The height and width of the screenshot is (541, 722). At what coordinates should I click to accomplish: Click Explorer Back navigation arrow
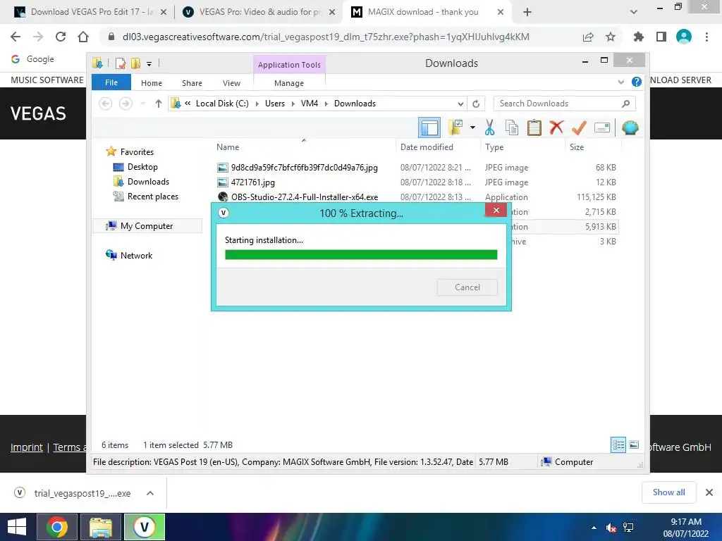pyautogui.click(x=106, y=104)
